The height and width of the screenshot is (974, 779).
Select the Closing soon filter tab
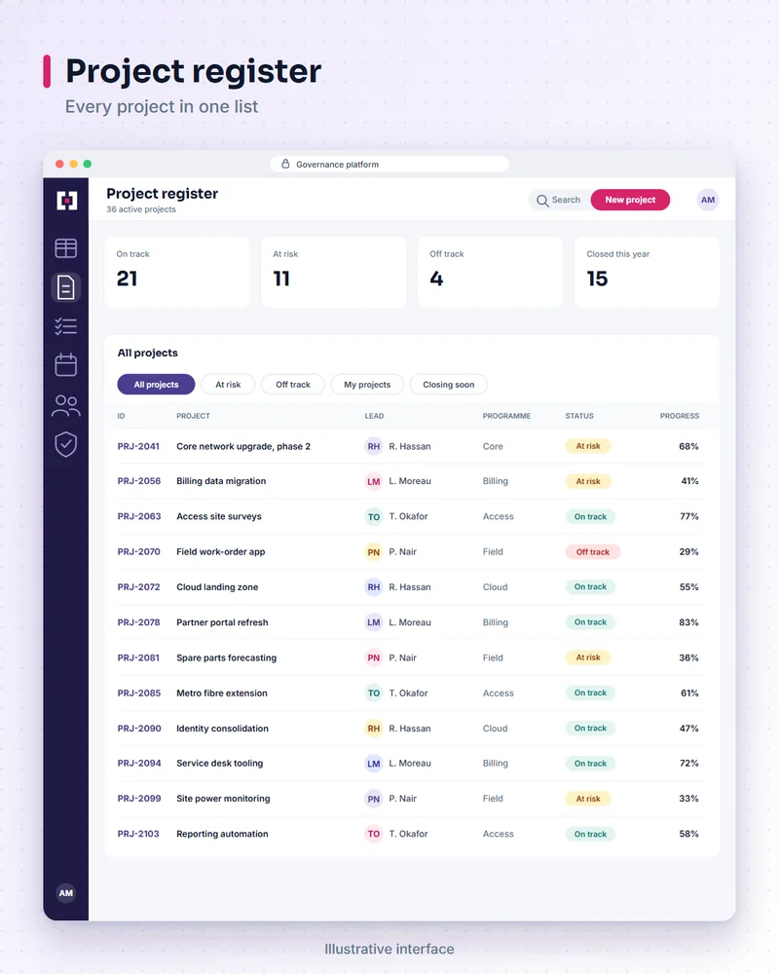click(449, 385)
